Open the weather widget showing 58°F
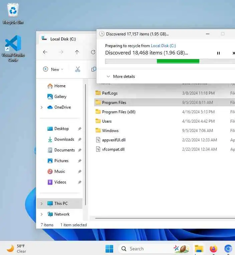The image size is (235, 255). [x=16, y=249]
